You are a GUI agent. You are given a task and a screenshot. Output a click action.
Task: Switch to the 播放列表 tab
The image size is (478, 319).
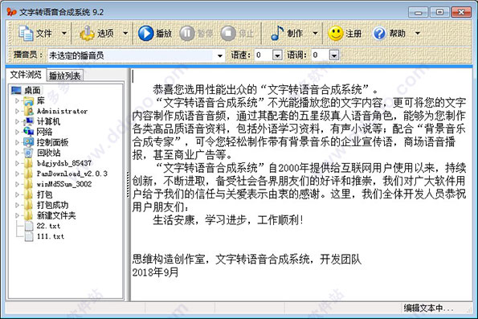click(64, 76)
